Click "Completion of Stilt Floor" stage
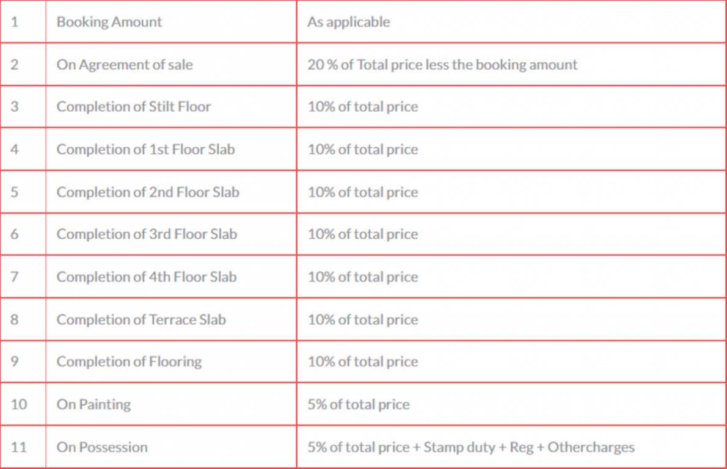 click(x=134, y=107)
